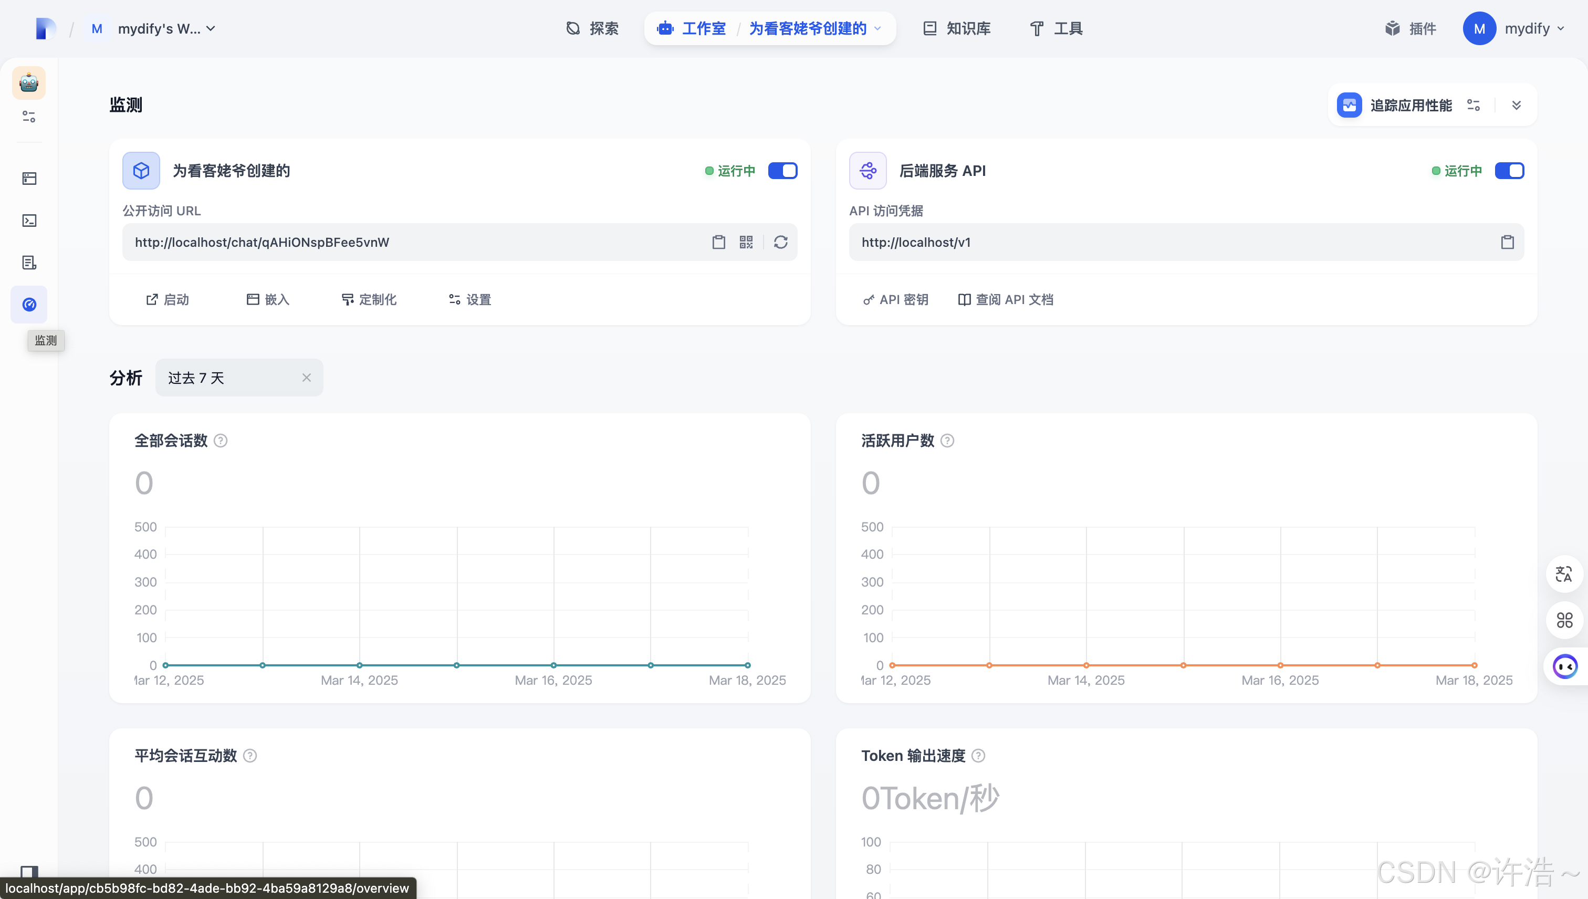Open the mydify's workspace dropdown
1588x899 pixels.
click(x=166, y=28)
